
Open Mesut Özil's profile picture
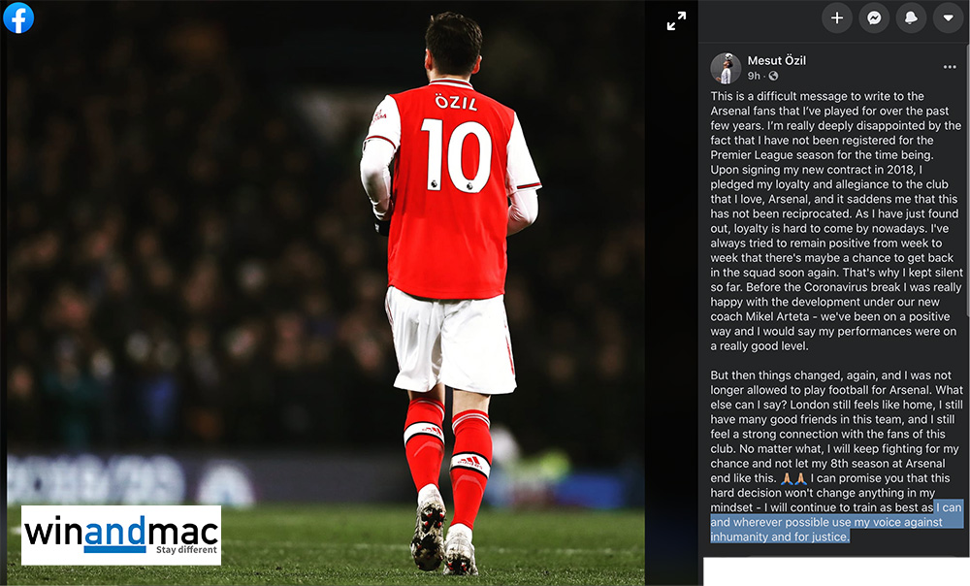pyautogui.click(x=726, y=68)
